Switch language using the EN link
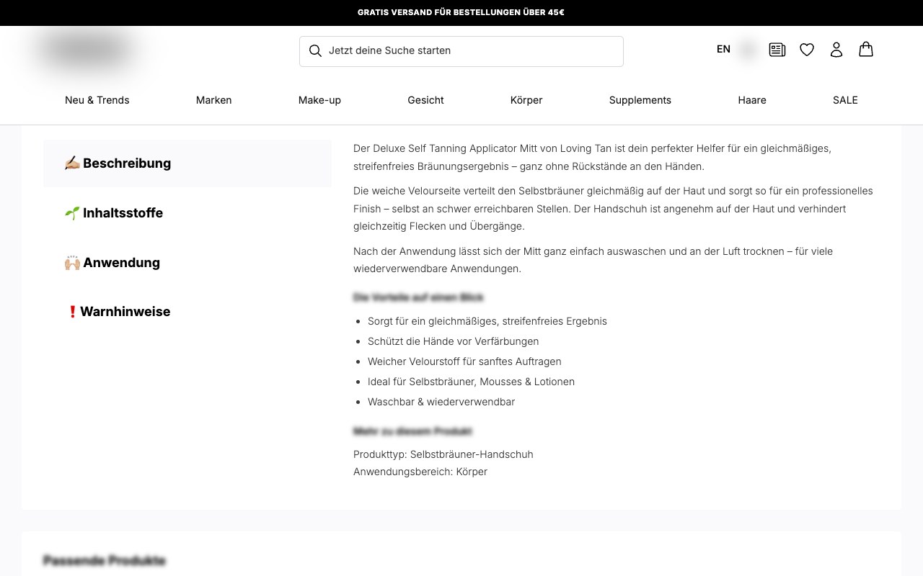The height and width of the screenshot is (576, 923). [723, 49]
